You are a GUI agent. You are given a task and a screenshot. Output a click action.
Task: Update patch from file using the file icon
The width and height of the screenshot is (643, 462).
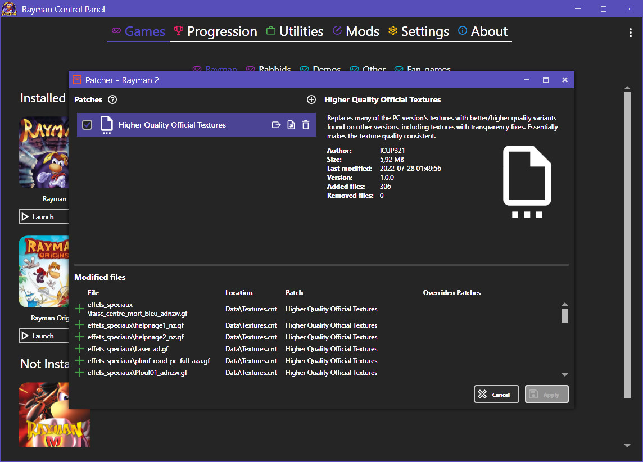[291, 125]
